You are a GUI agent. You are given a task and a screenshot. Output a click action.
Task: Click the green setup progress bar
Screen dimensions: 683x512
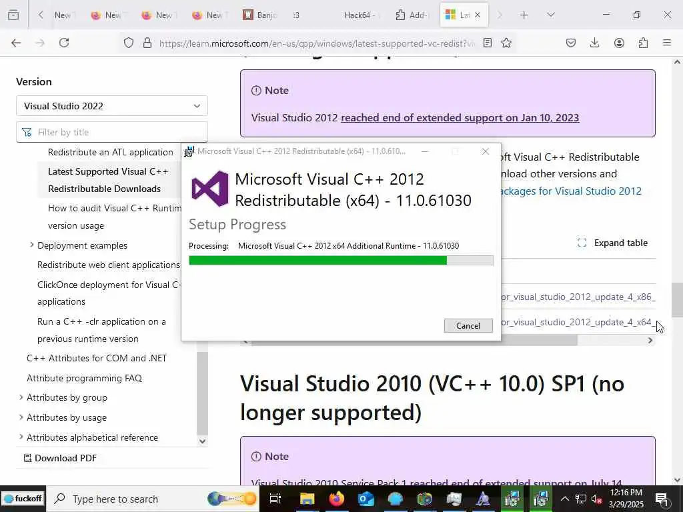point(317,261)
